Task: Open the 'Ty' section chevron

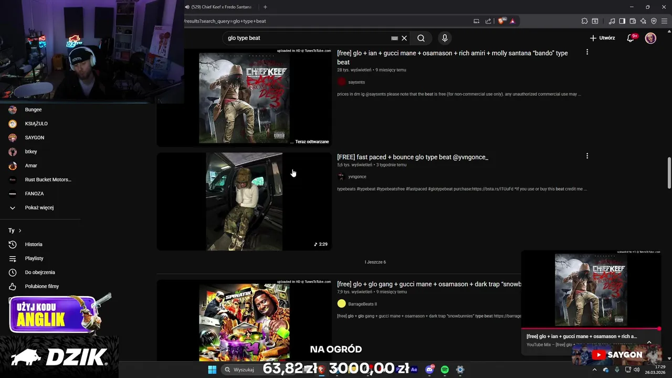Action: coord(20,230)
